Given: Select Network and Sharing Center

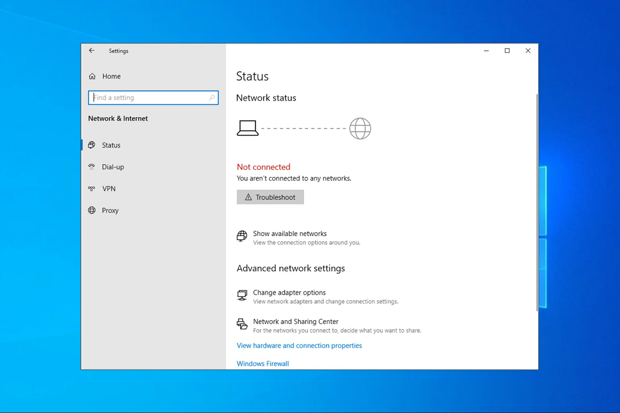Looking at the screenshot, I should (295, 321).
